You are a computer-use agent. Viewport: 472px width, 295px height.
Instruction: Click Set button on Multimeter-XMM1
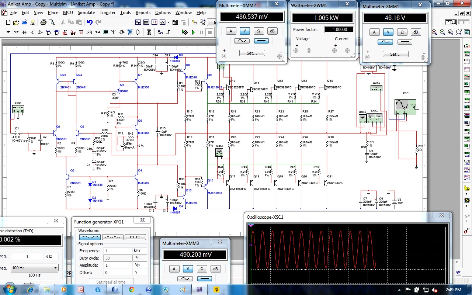click(x=395, y=54)
